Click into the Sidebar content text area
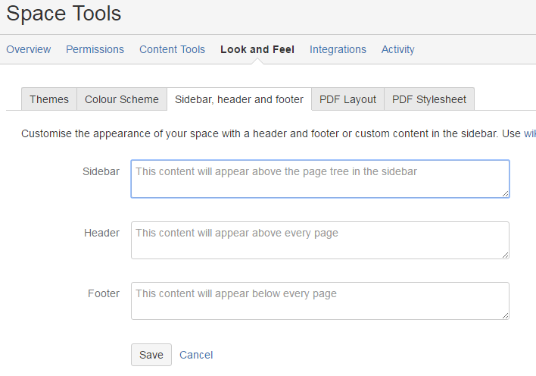 tap(319, 179)
